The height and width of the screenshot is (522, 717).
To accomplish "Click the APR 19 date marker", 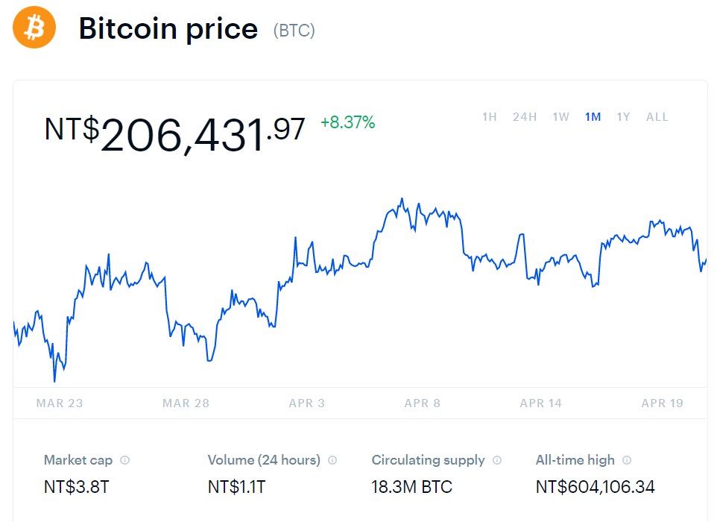I will [x=662, y=403].
